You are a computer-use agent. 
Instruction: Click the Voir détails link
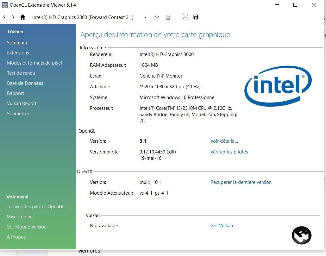click(x=224, y=141)
